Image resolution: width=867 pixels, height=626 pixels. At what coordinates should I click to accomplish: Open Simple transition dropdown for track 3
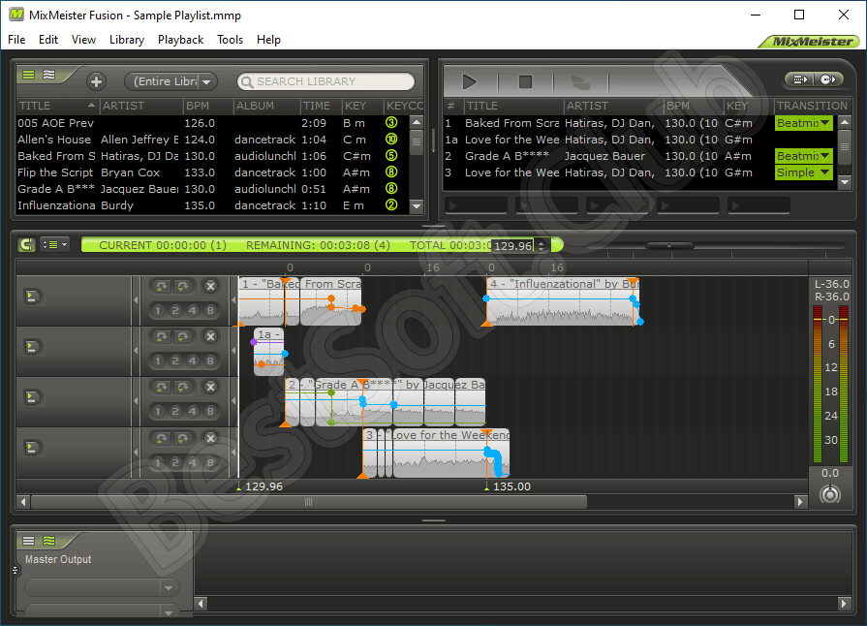pyautogui.click(x=804, y=172)
